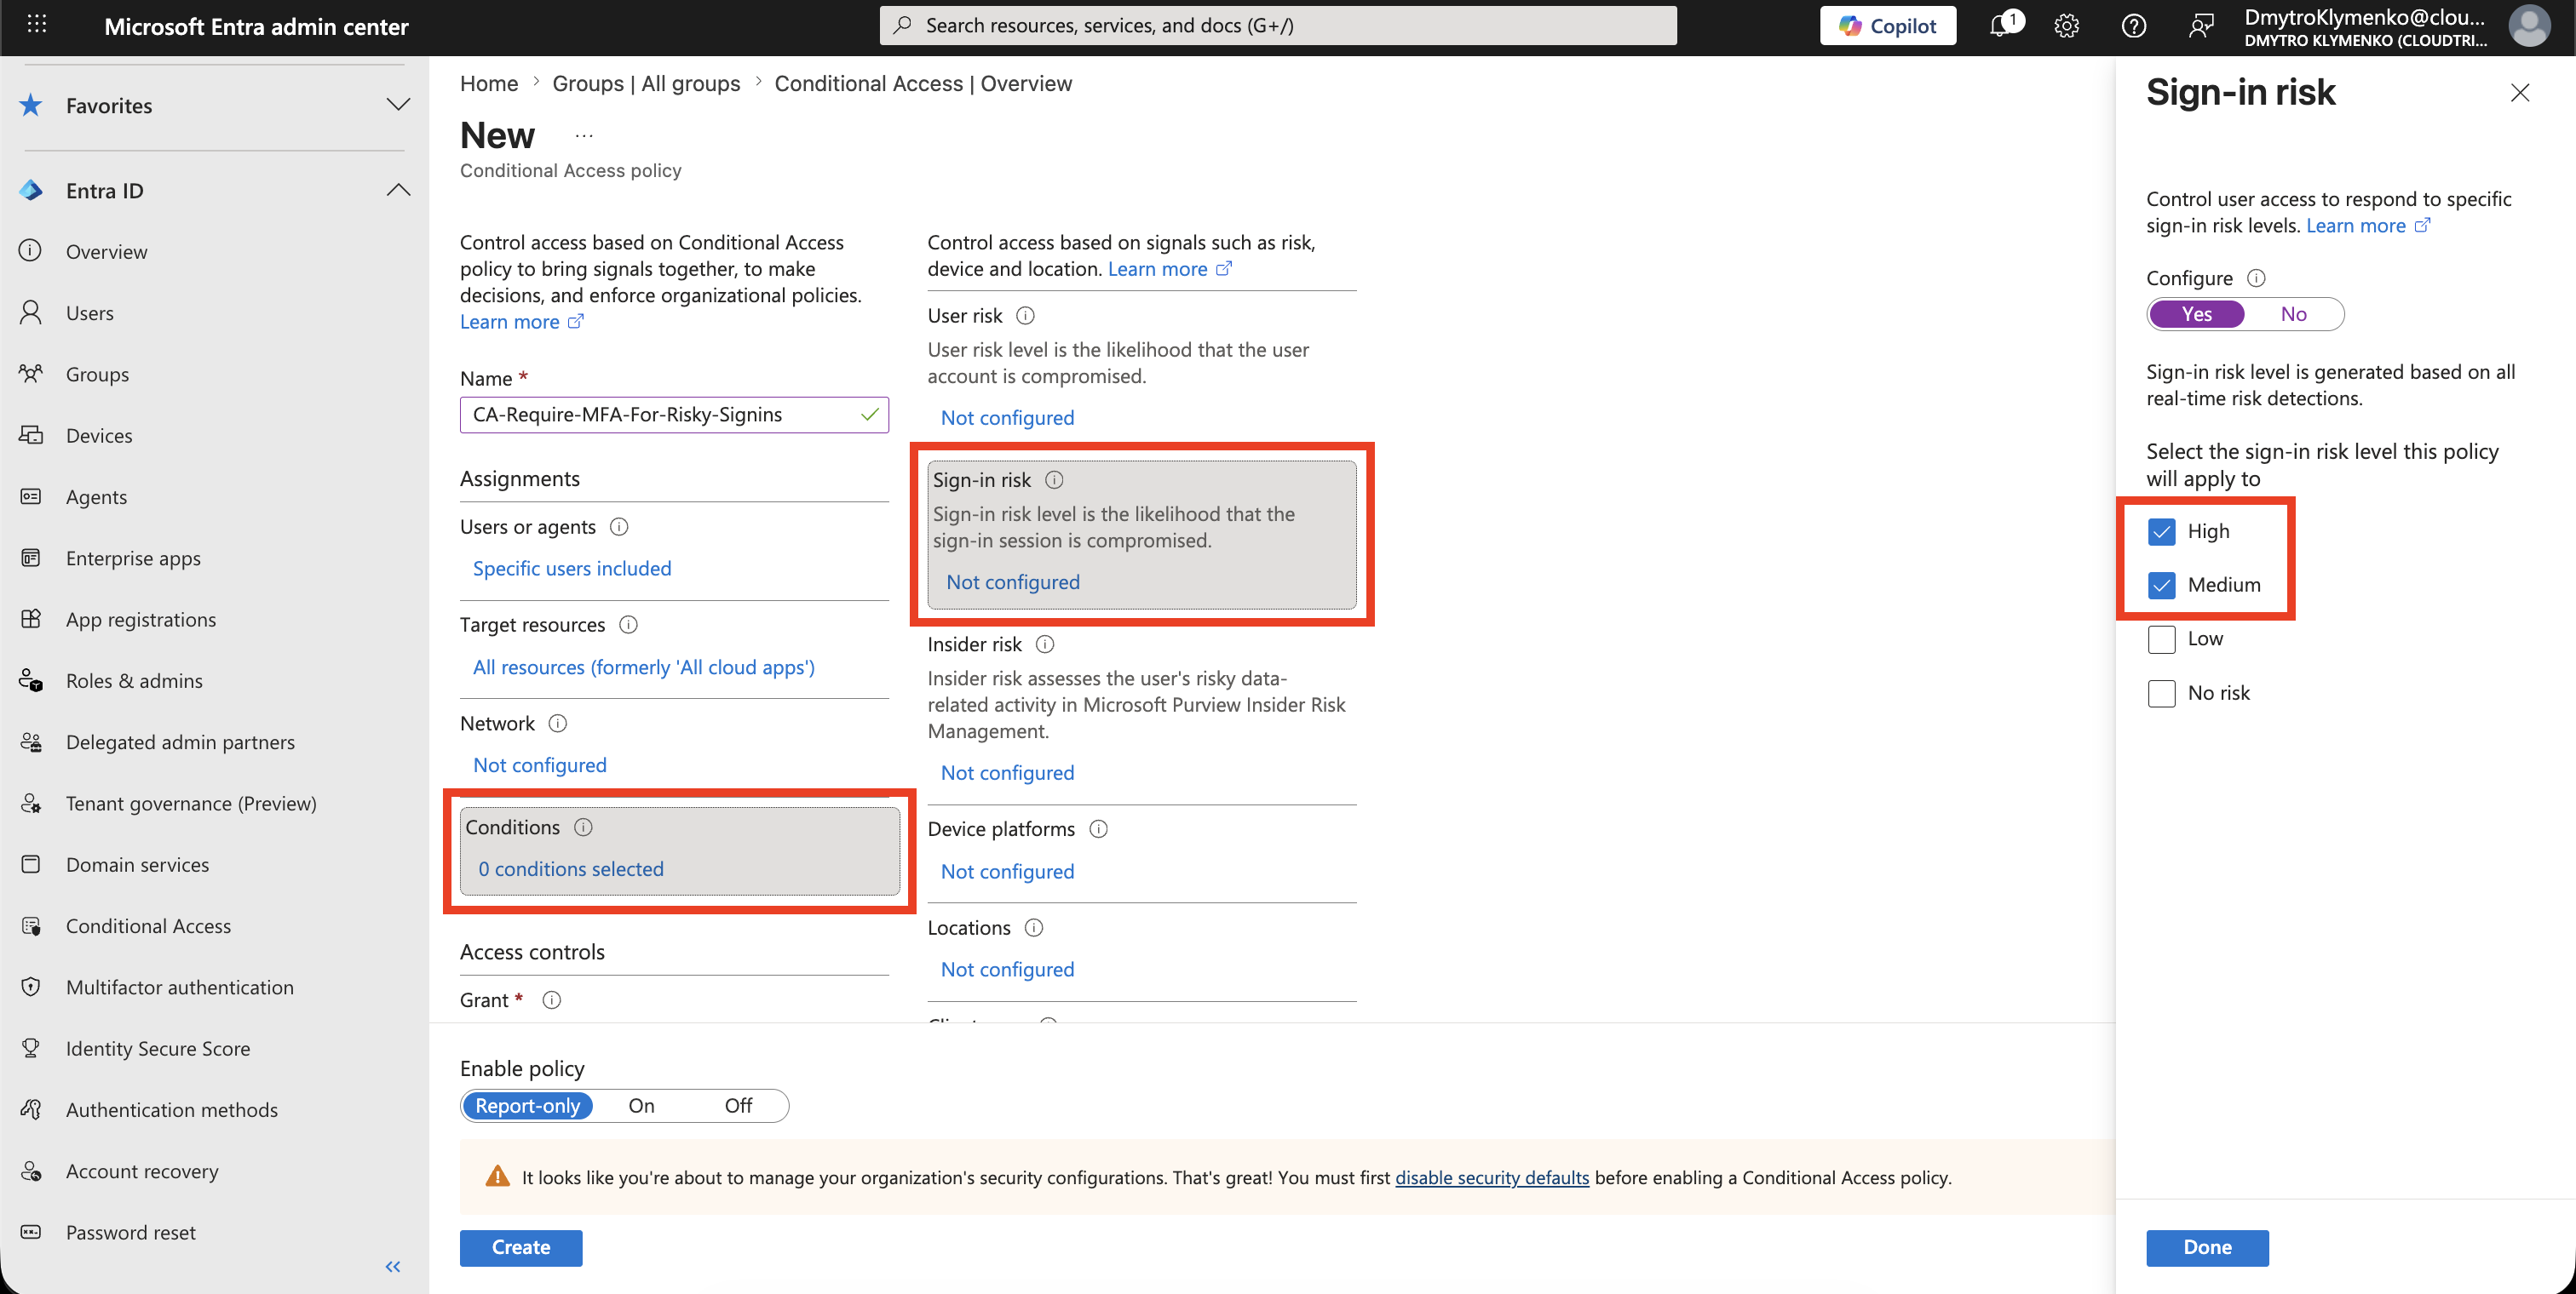Click All resources (formerly 'All cloud apps') link
The width and height of the screenshot is (2576, 1294).
pyautogui.click(x=643, y=667)
